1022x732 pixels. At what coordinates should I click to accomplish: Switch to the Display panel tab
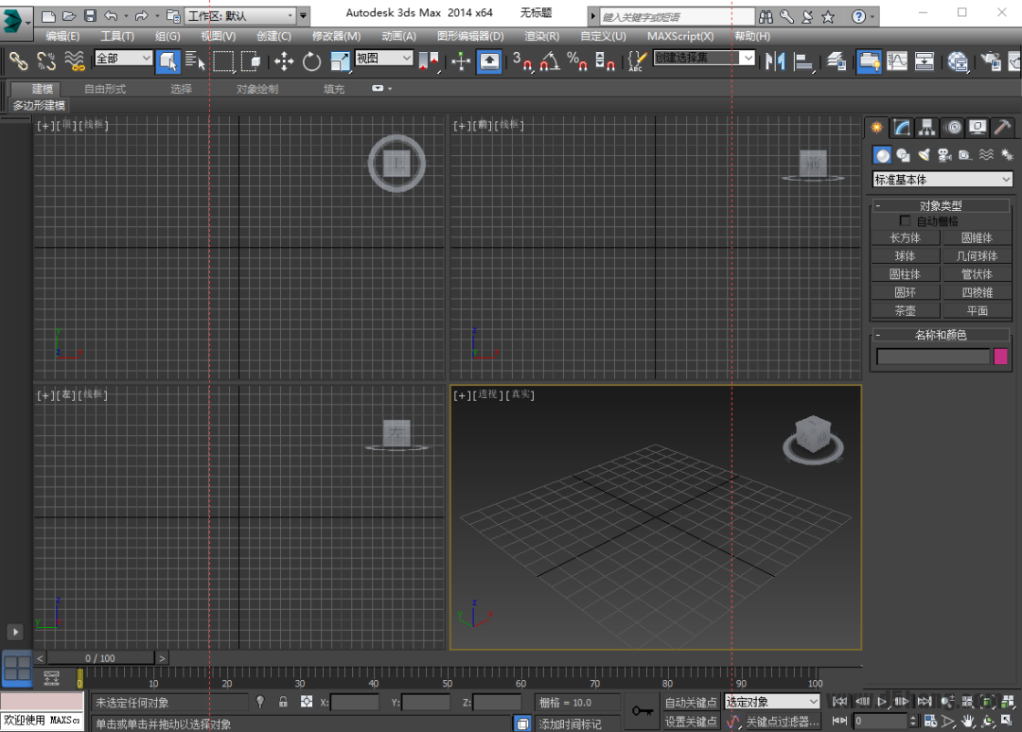tap(977, 127)
